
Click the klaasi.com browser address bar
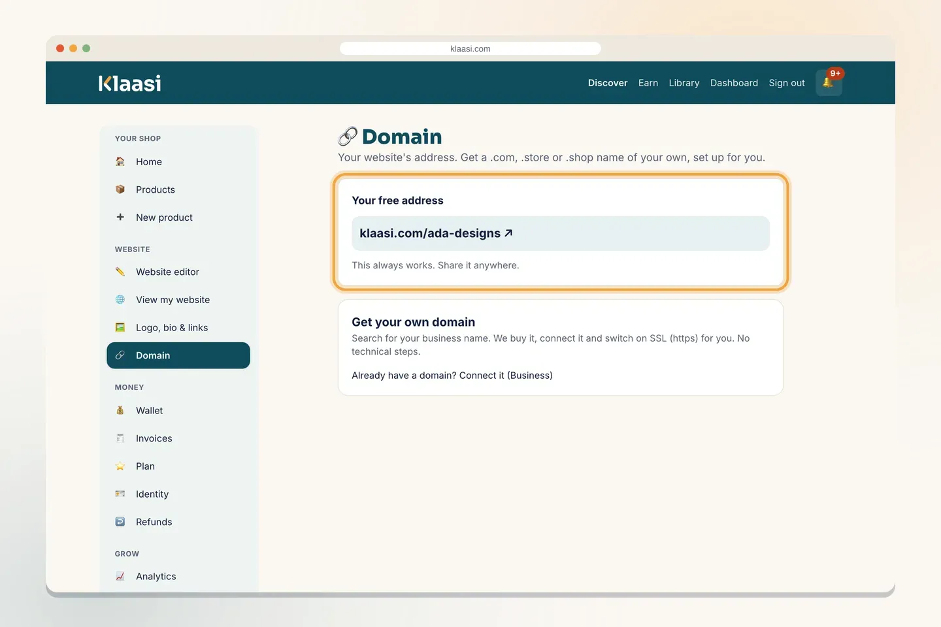470,48
